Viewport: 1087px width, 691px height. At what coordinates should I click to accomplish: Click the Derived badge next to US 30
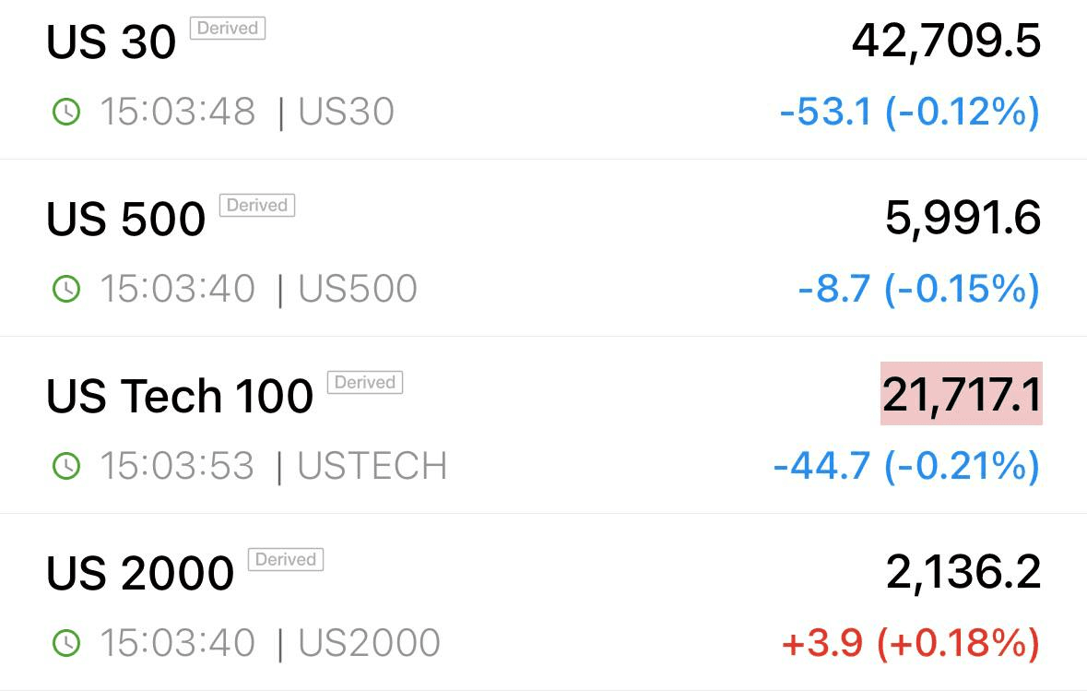click(x=228, y=29)
